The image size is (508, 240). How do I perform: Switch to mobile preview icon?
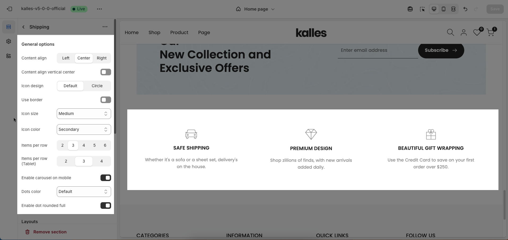[444, 9]
